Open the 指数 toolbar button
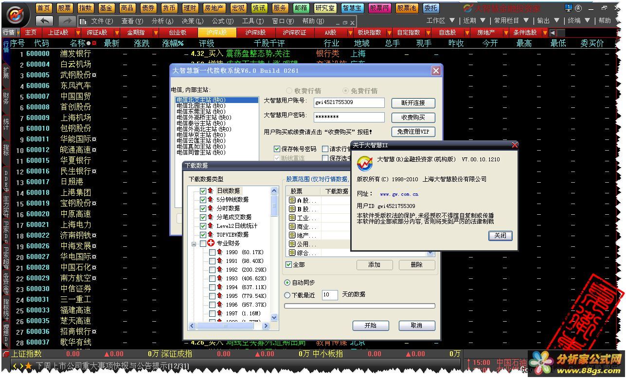 [x=85, y=8]
